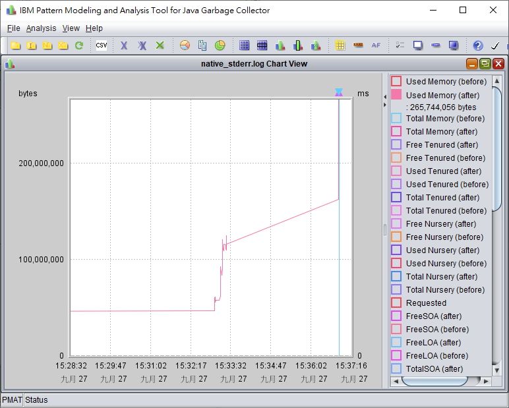Enable the Used Memory (before) series checkbox

396,81
